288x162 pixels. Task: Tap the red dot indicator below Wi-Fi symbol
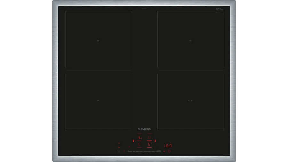(119, 147)
